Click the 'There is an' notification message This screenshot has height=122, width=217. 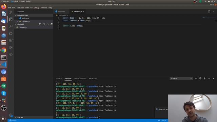coord(163,109)
